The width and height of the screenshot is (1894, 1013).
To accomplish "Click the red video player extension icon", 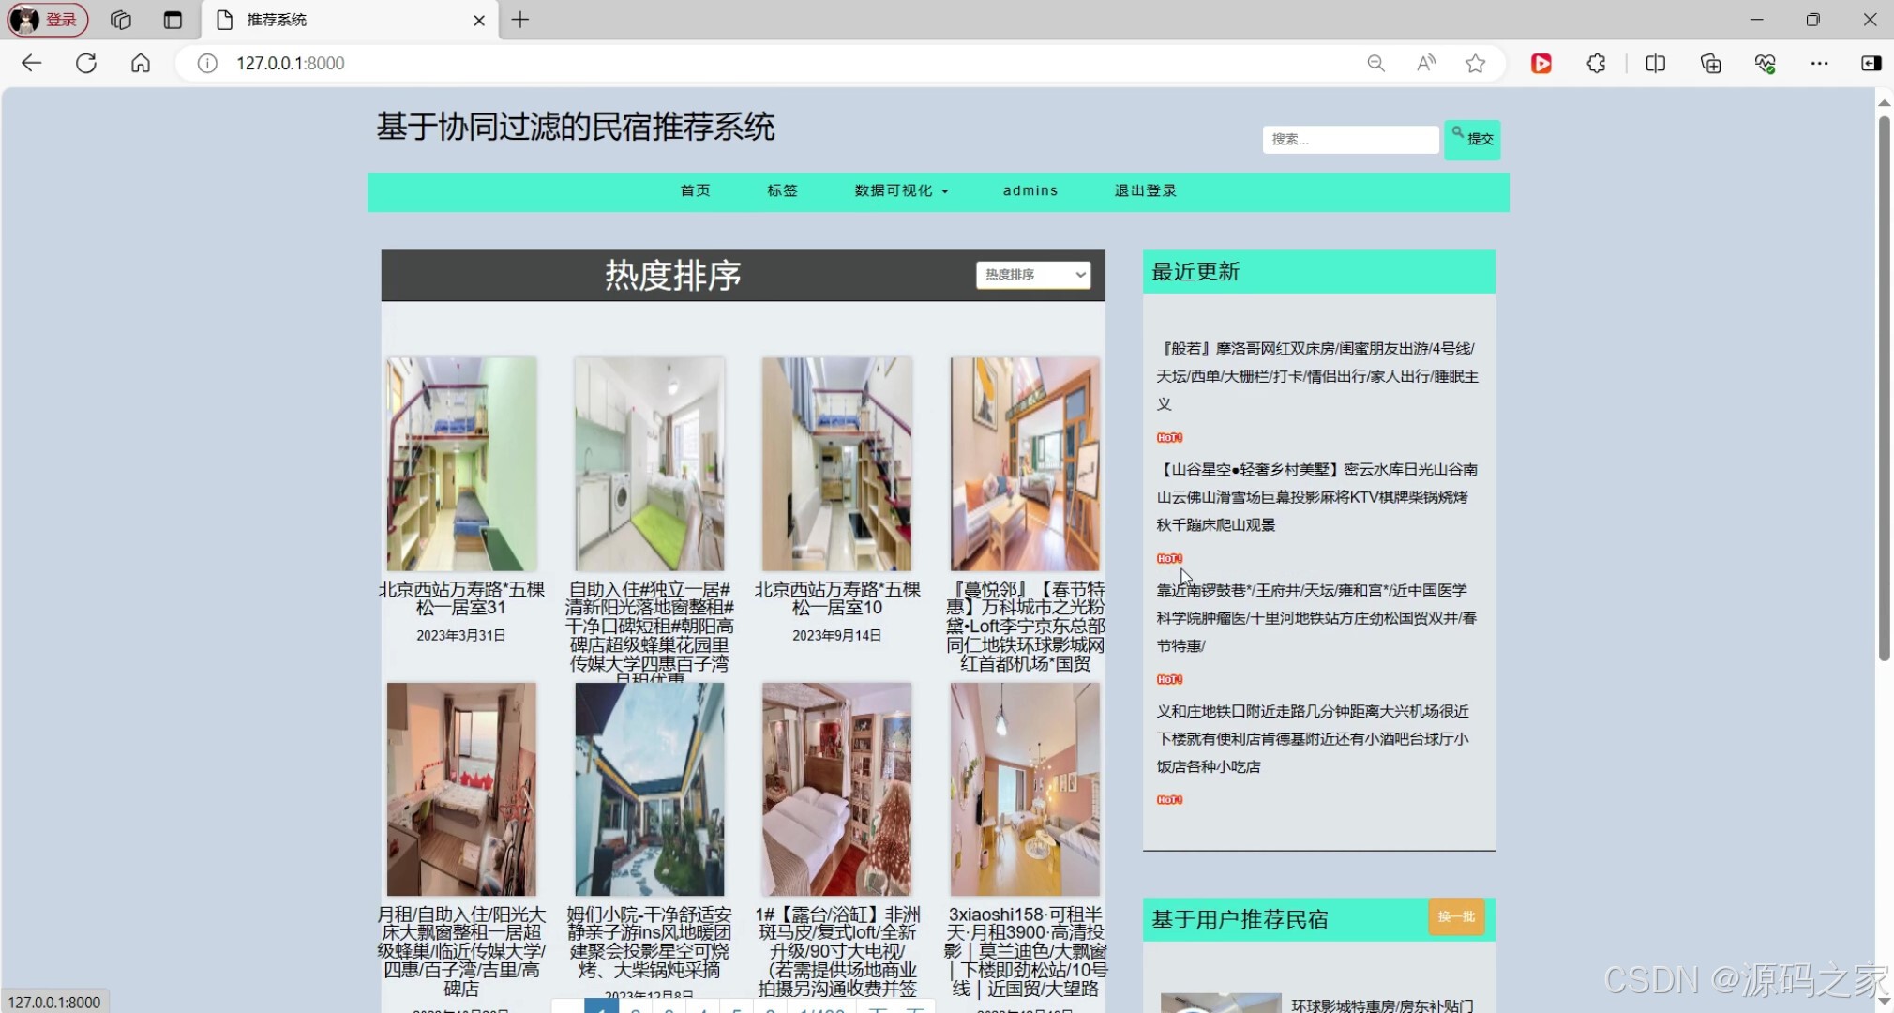I will point(1541,63).
